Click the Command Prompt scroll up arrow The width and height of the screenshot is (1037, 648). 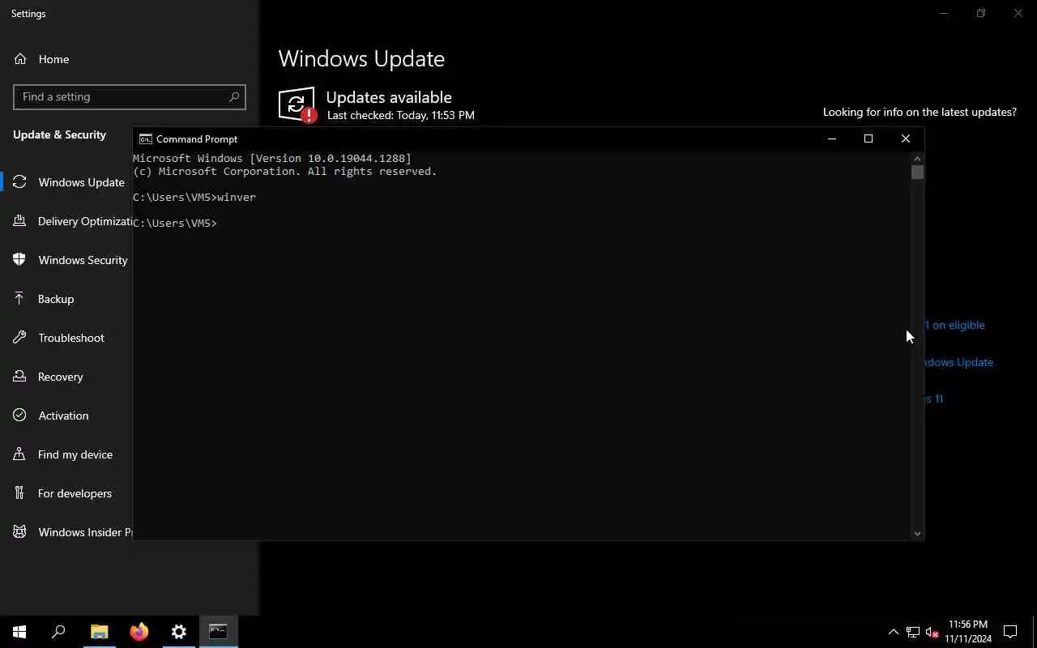coord(917,159)
